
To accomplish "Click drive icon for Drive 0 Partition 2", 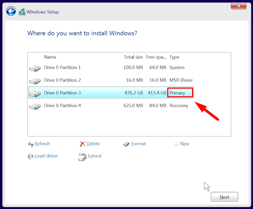I will (35, 81).
